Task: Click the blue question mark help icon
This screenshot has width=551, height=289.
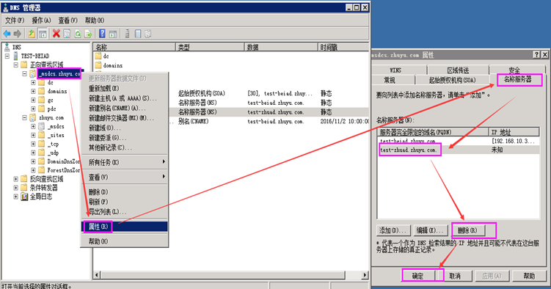Action: (x=102, y=34)
